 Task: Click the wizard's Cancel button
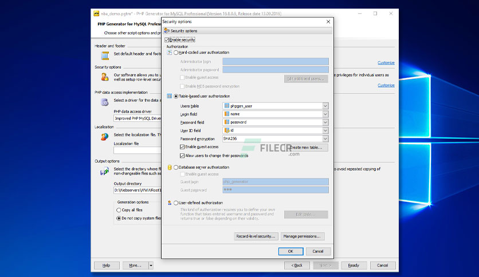click(x=383, y=266)
